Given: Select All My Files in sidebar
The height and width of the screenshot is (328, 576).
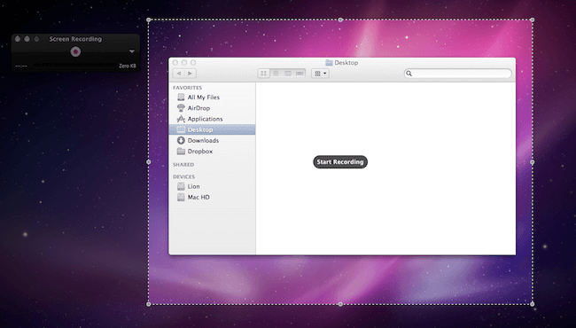Looking at the screenshot, I should pos(212,98).
